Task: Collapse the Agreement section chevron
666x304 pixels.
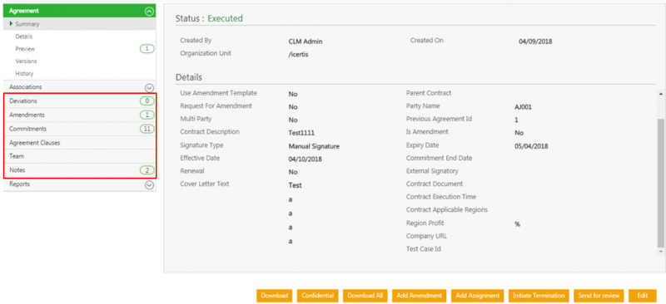Action: [x=149, y=12]
